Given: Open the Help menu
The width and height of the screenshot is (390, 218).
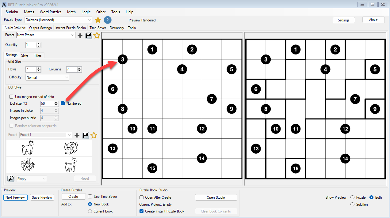Looking at the screenshot, I should (129, 12).
